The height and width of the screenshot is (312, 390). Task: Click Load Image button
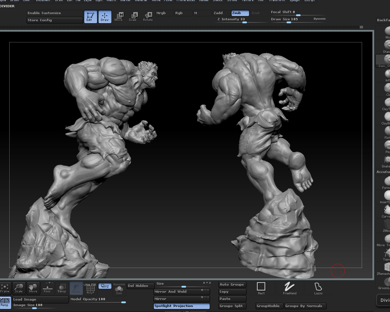41,300
